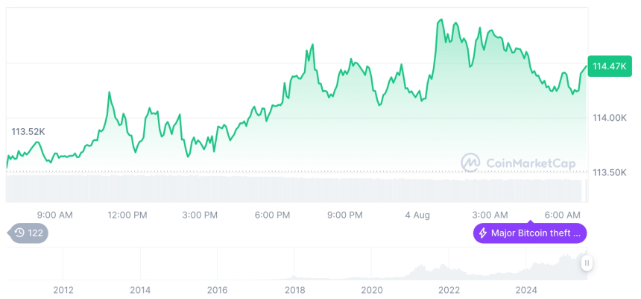Select 2014 on the history timeline
Image resolution: width=641 pixels, height=299 pixels.
coord(140,289)
